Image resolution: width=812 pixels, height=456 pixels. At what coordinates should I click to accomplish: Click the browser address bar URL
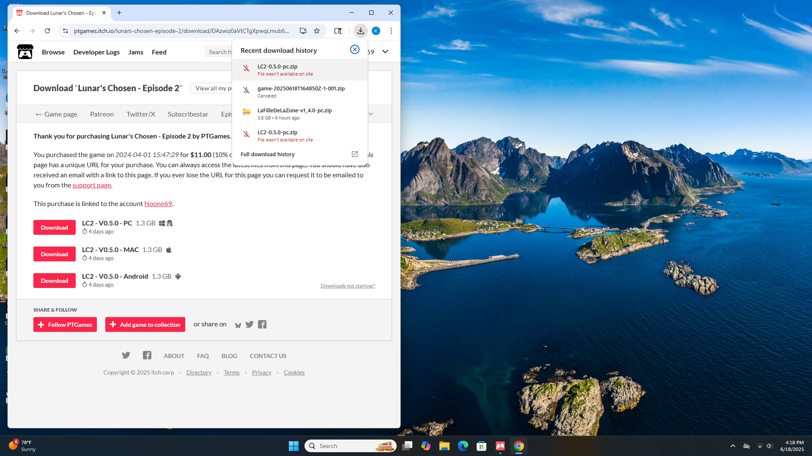181,31
